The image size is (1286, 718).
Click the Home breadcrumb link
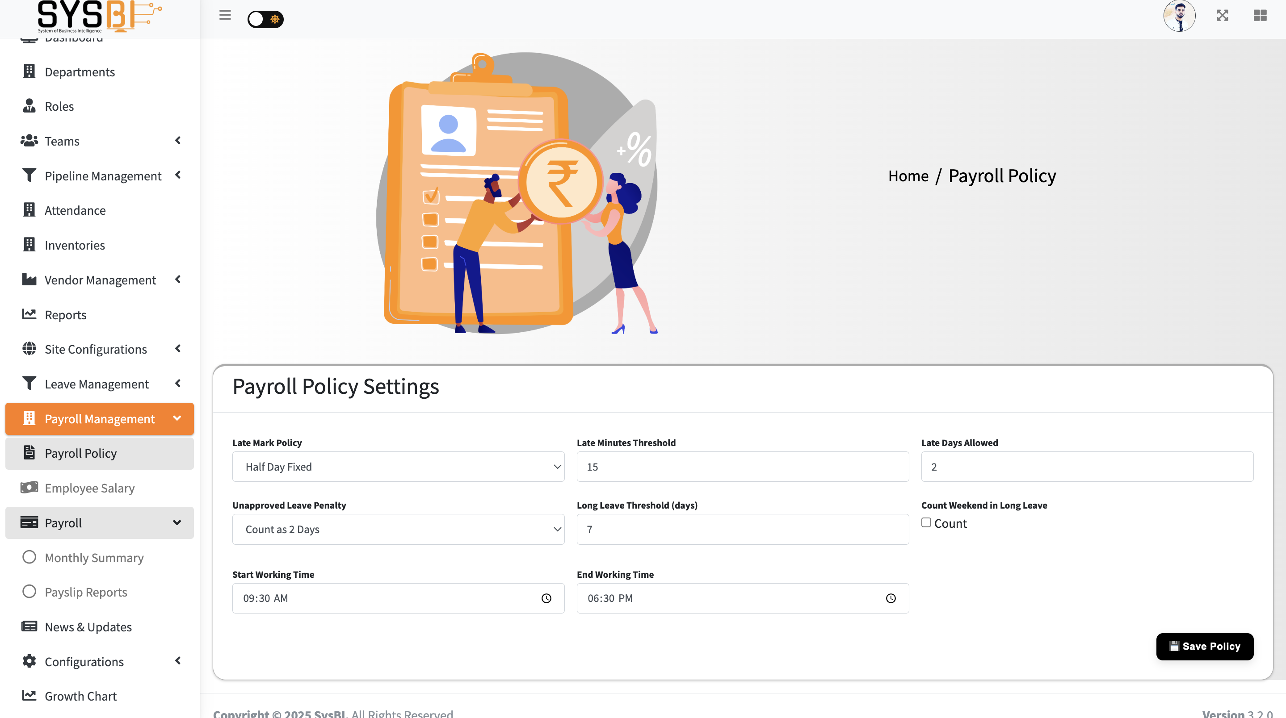908,176
